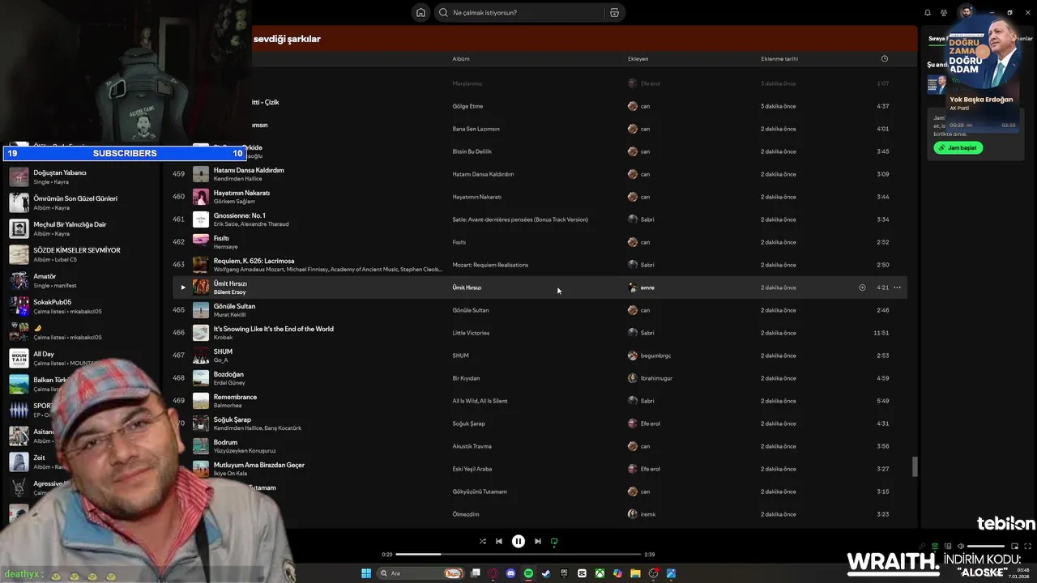Screen dimensions: 1037x583
Task: Open SÖZDE KİMSELER SEVMİYOR album
Action: tap(81, 254)
